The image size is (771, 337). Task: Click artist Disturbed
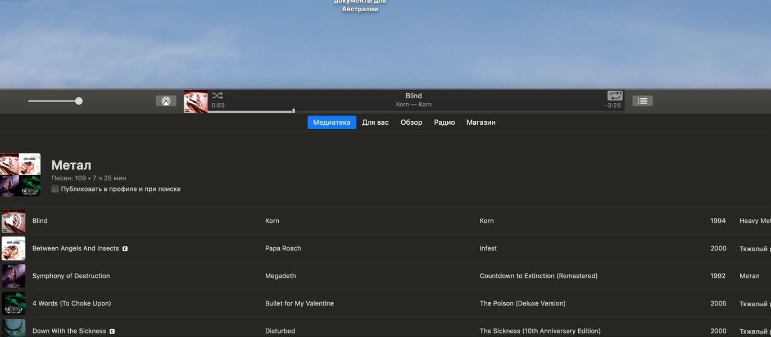(x=280, y=331)
